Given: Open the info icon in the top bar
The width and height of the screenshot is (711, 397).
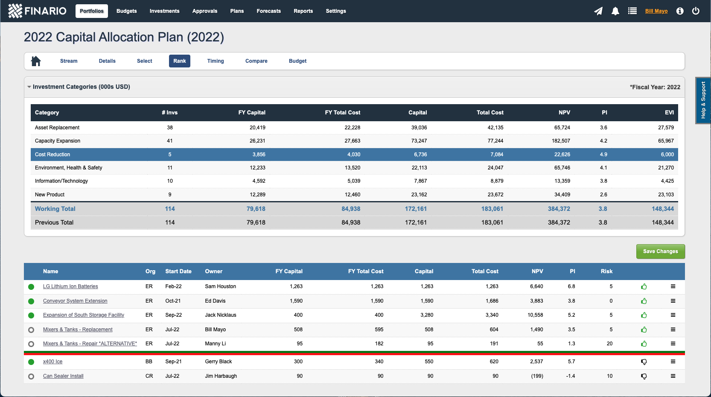Looking at the screenshot, I should tap(679, 11).
